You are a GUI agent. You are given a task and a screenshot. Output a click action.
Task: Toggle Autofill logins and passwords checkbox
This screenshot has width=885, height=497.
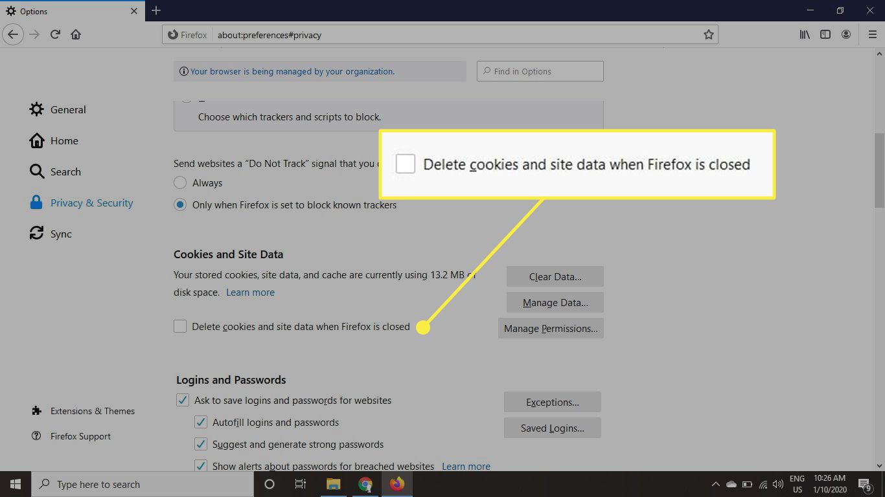pos(201,423)
